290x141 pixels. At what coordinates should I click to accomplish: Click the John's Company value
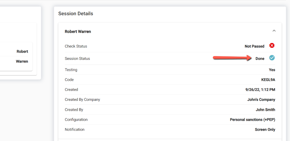pos(261,100)
